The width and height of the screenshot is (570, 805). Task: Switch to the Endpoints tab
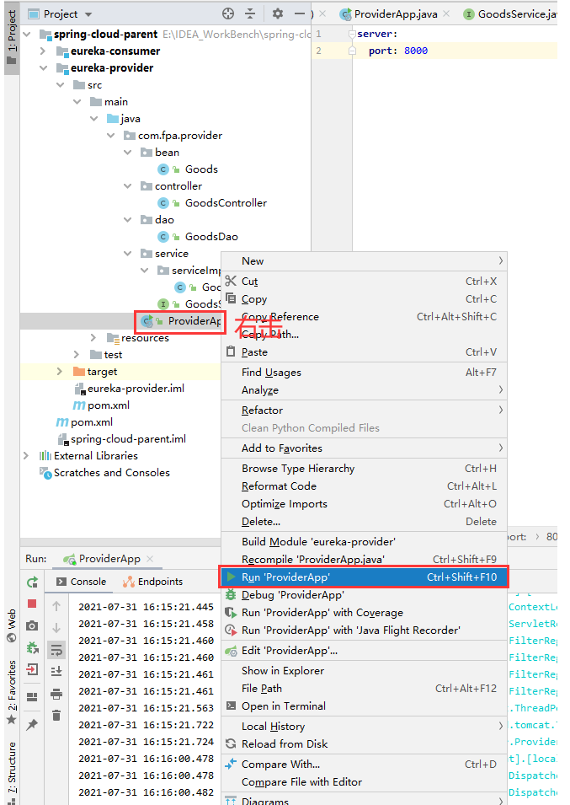click(152, 582)
